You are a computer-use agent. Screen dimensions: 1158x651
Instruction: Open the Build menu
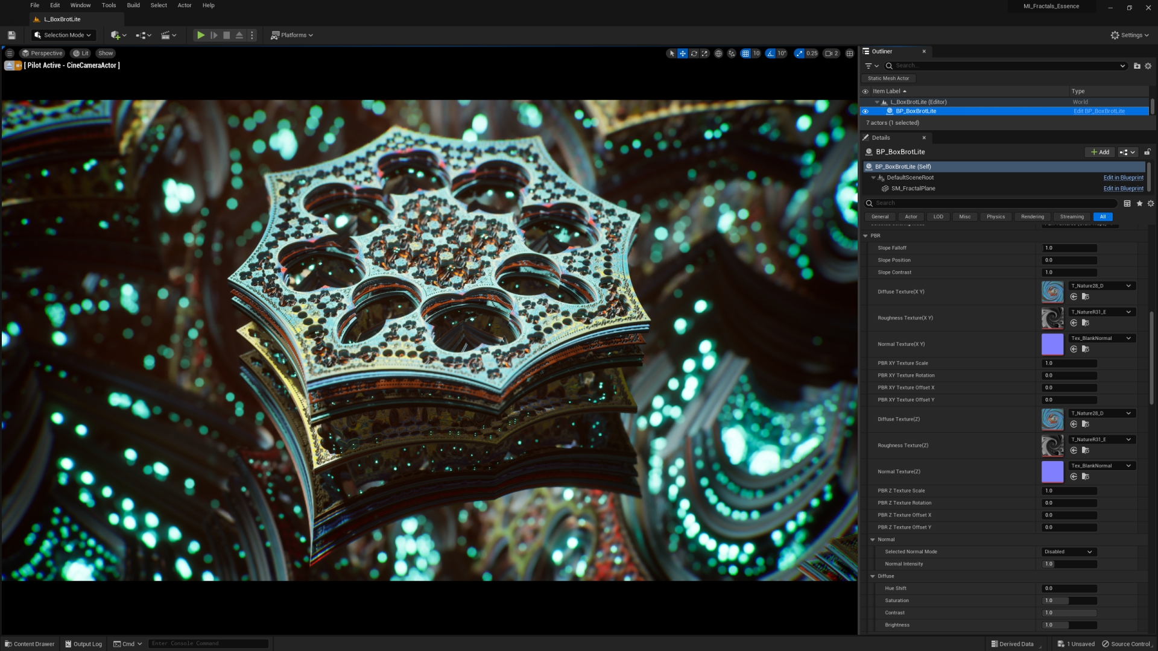coord(133,5)
